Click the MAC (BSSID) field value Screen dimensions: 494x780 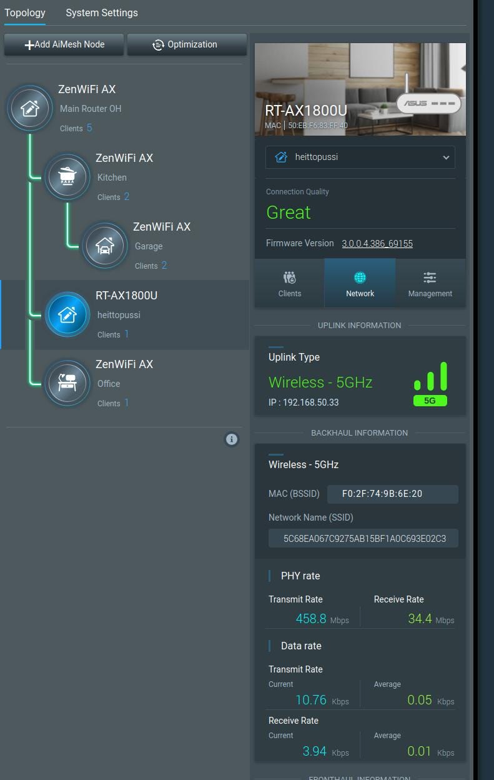click(393, 494)
